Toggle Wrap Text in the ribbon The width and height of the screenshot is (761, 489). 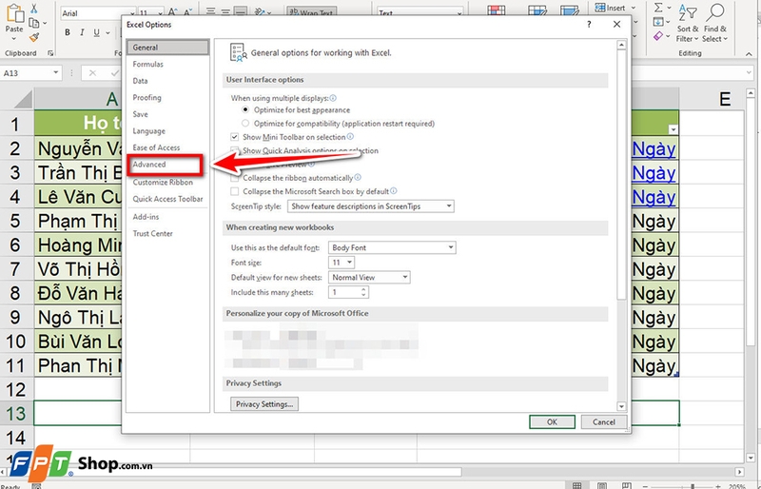click(x=312, y=12)
